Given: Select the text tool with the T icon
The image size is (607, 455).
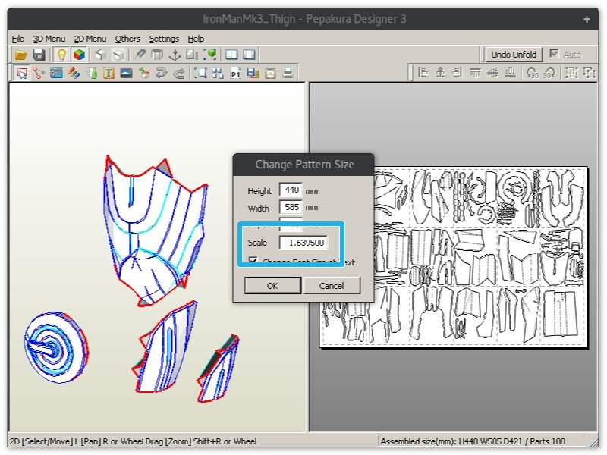Looking at the screenshot, I should coord(109,73).
